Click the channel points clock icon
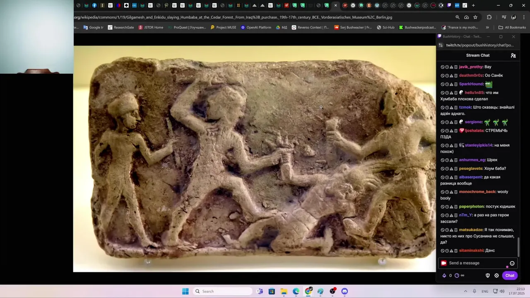The width and height of the screenshot is (530, 298). (457, 276)
